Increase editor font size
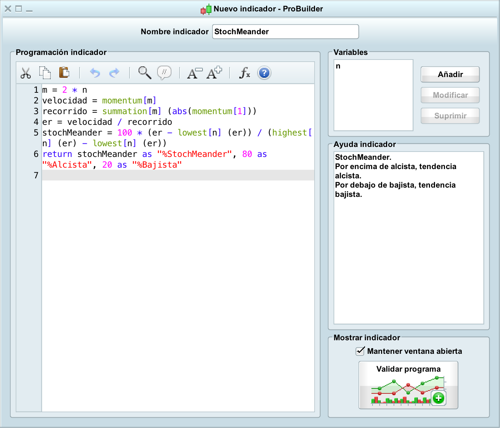 click(214, 73)
